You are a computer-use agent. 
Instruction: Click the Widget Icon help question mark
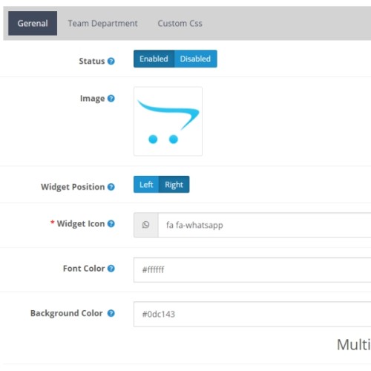pos(111,223)
